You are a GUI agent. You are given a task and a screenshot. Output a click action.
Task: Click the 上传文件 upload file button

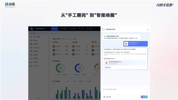[x=107, y=97]
